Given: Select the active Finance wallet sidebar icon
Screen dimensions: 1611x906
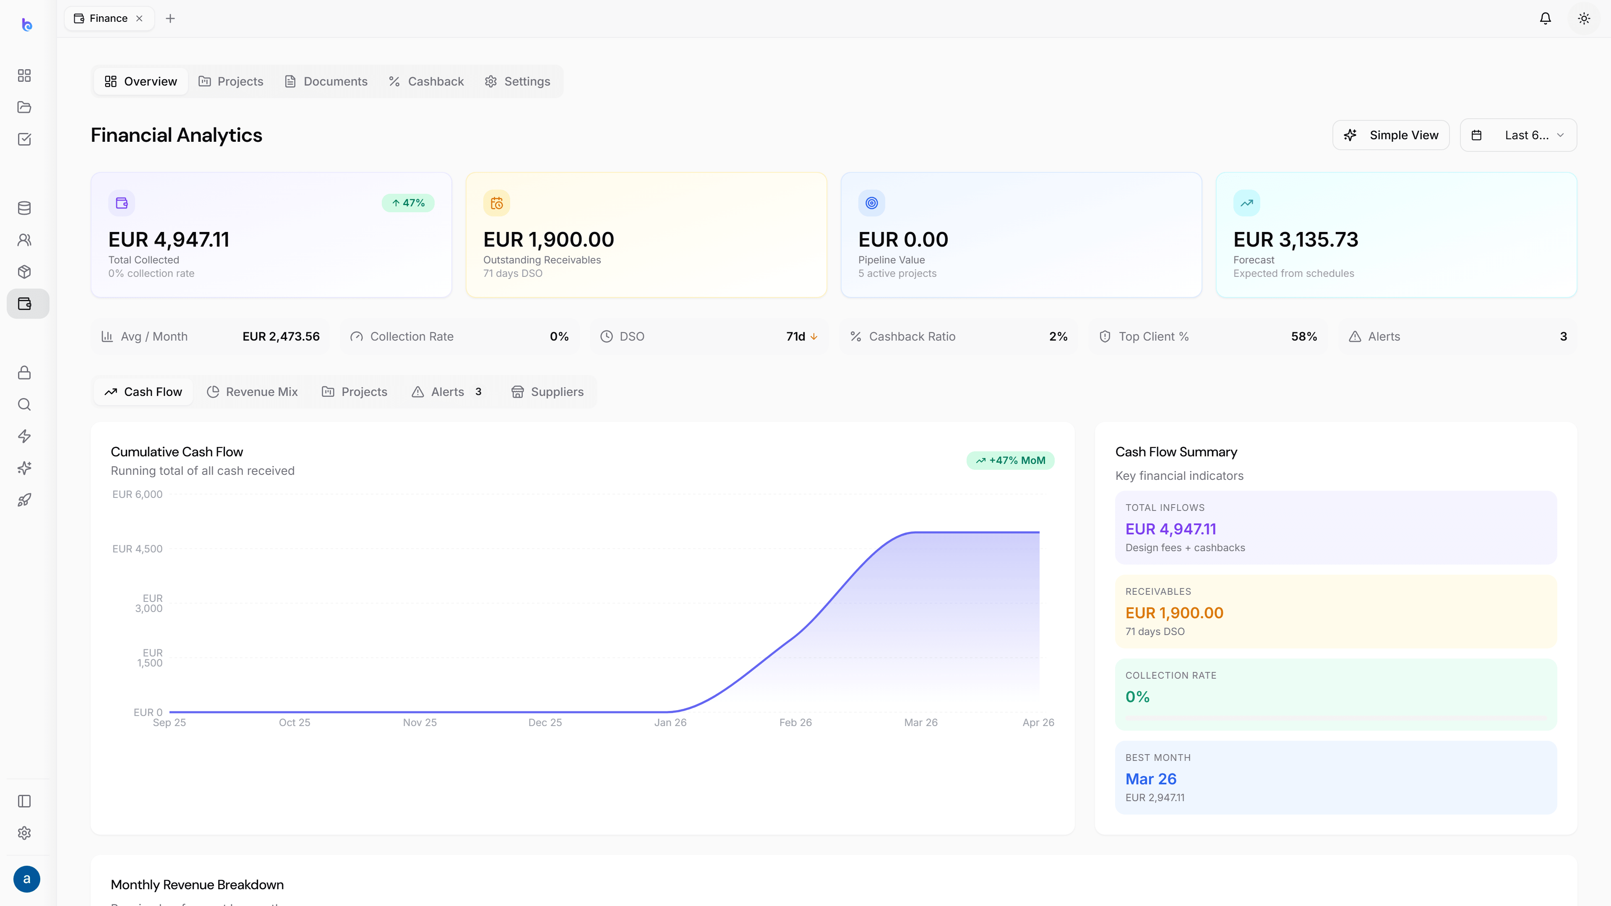Looking at the screenshot, I should point(28,304).
